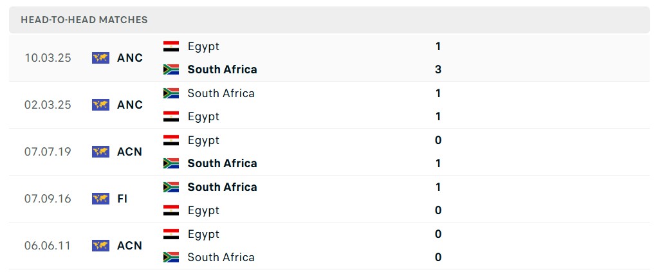The image size is (655, 272).
Task: Open ACN competition link for 07.07.19
Action: click(130, 152)
